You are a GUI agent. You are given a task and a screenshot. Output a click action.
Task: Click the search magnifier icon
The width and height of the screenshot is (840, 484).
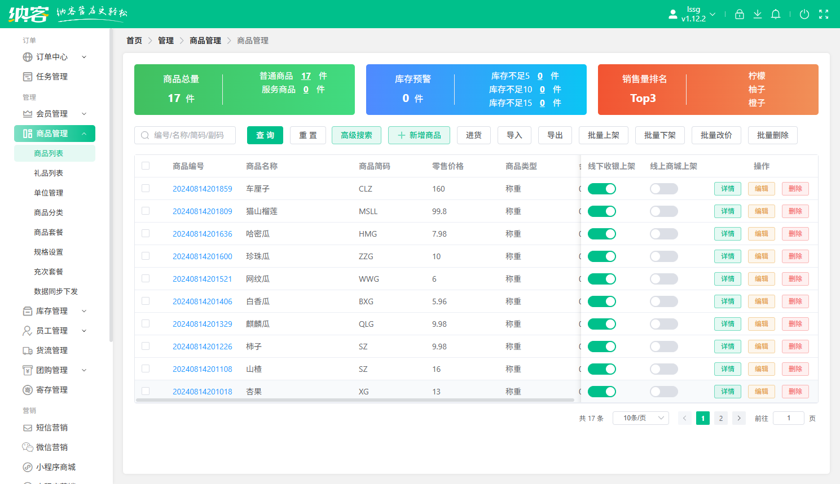tap(145, 135)
